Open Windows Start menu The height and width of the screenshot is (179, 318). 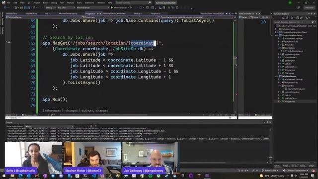4,176
